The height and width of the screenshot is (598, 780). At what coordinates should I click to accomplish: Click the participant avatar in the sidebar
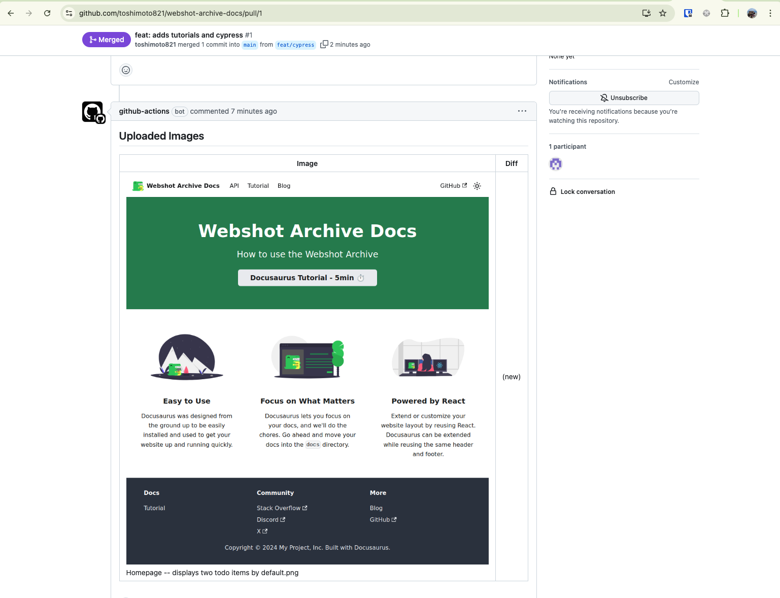click(x=556, y=164)
